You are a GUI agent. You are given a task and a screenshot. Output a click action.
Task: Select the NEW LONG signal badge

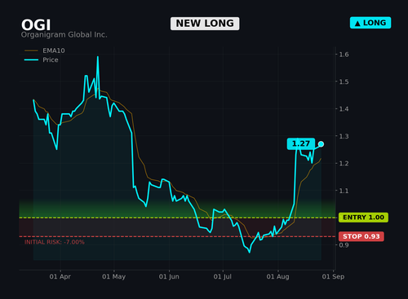pos(205,24)
